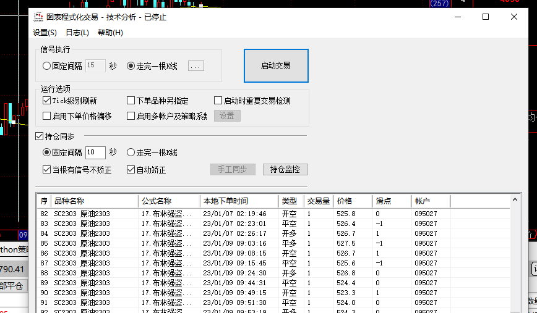The image size is (537, 313).
Task: Click account 095027 in row 86
Action: point(426,253)
